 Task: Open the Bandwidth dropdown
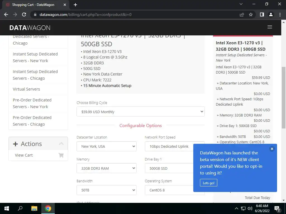pos(106,190)
